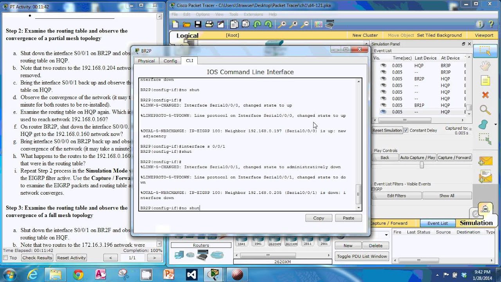Image resolution: width=501 pixels, height=282 pixels.
Task: Click the Redo green arrow icon
Action: click(x=269, y=24)
